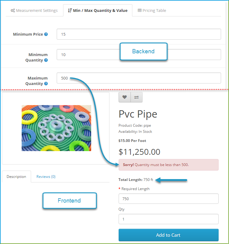Click the Required Length field with 750
The height and width of the screenshot is (244, 229).
pos(168,199)
